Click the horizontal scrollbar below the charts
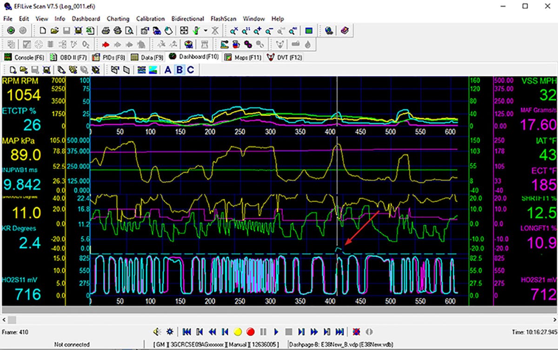The height and width of the screenshot is (350, 558). (x=279, y=320)
